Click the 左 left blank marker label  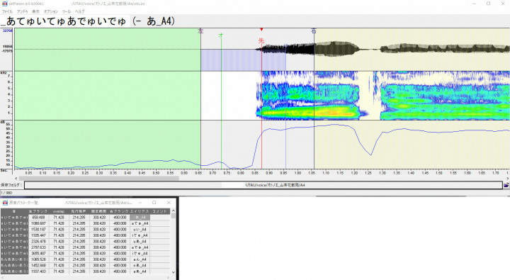click(200, 31)
